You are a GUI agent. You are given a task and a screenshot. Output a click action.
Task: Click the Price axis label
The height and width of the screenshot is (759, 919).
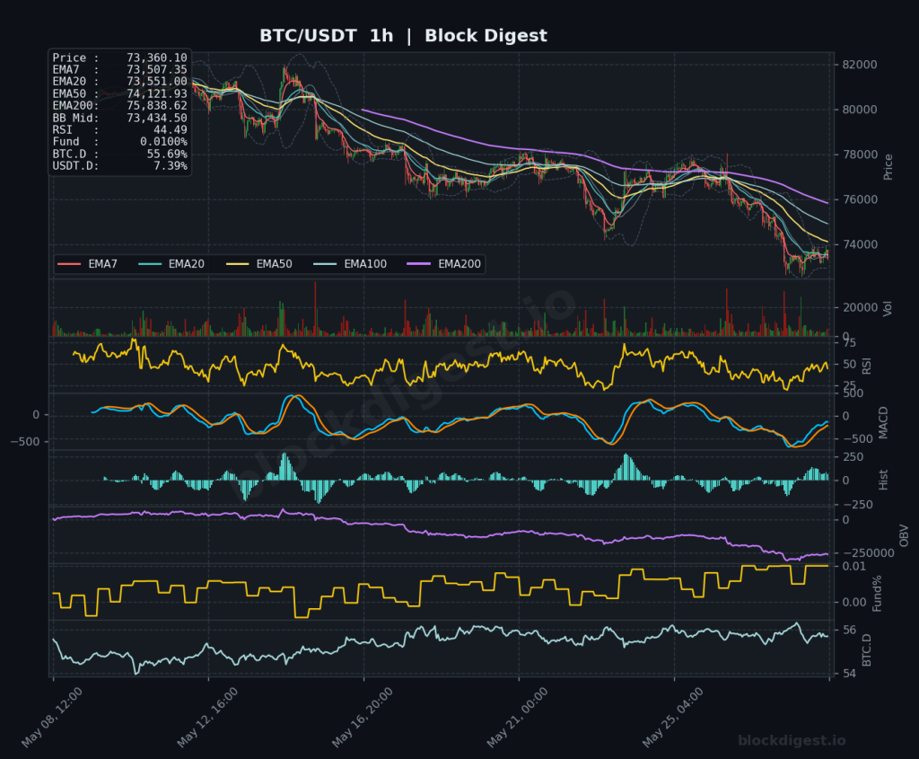click(x=888, y=166)
